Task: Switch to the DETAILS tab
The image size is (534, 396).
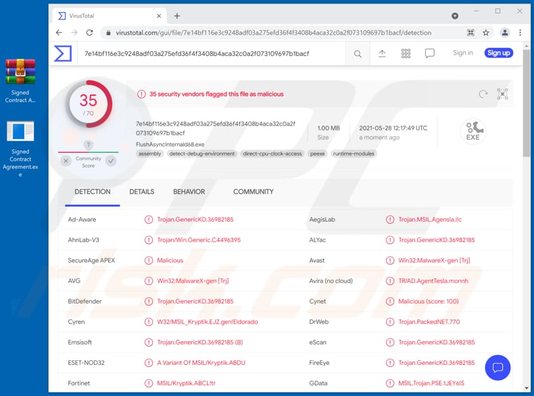Action: 142,192
